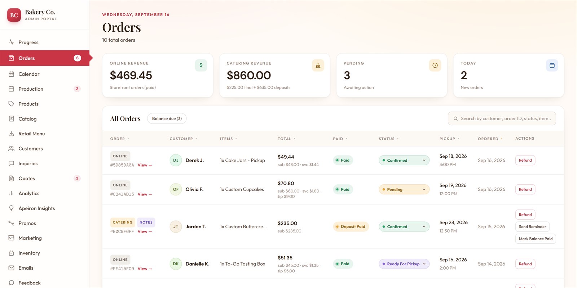This screenshot has height=288, width=577.
Task: Click the Customers people icon
Action: point(12,148)
